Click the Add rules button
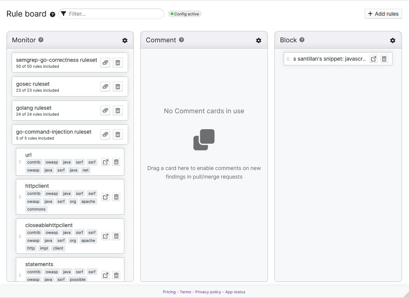This screenshot has height=298, width=409. pyautogui.click(x=383, y=14)
